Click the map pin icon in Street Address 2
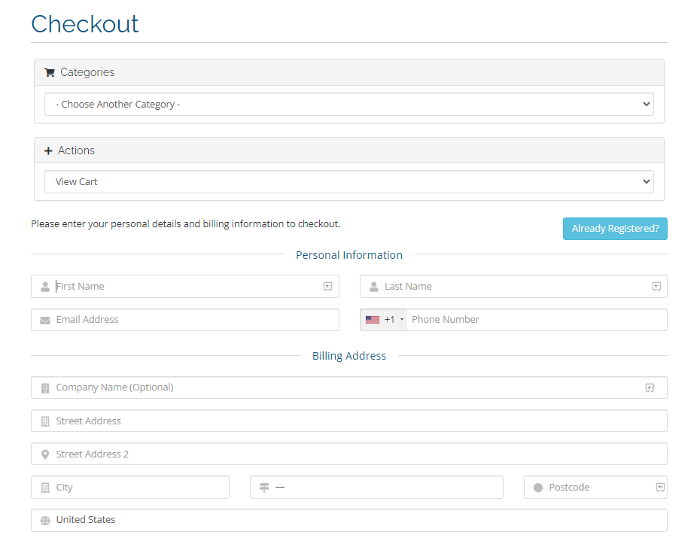Image resolution: width=700 pixels, height=544 pixels. (45, 454)
